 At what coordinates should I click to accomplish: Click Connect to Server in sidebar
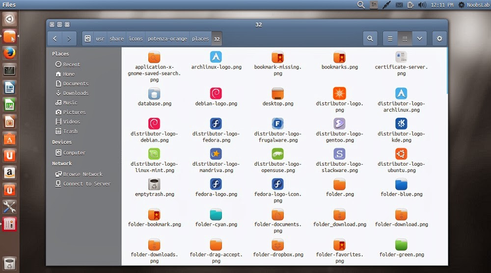click(83, 184)
